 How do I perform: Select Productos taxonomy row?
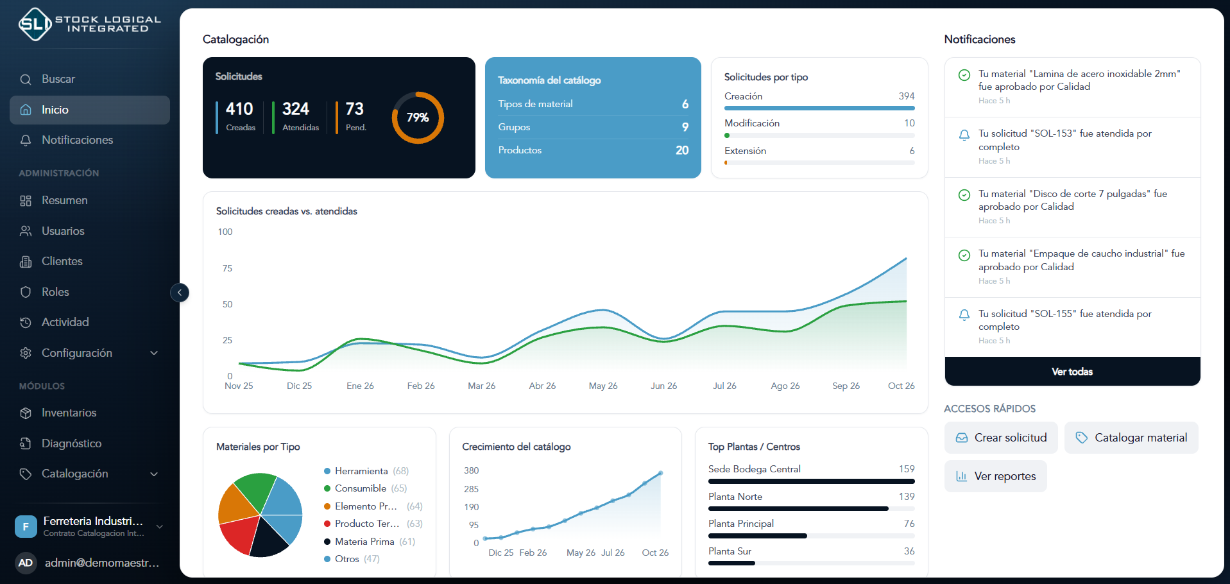point(593,150)
